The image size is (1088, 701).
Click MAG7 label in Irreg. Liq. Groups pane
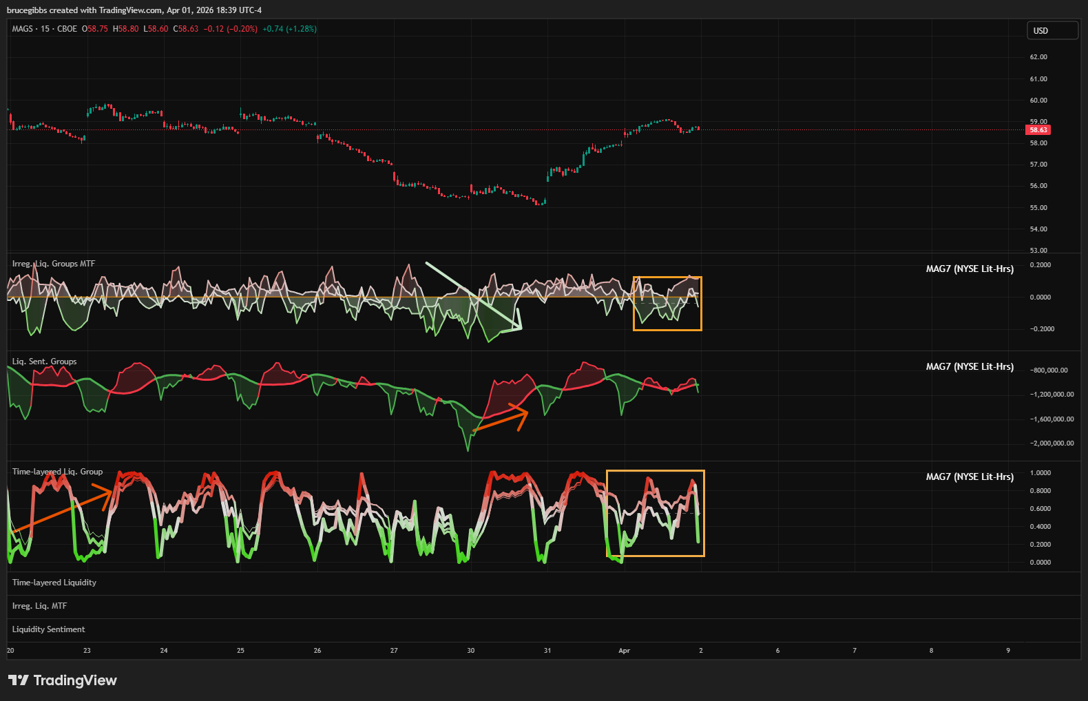[x=969, y=269]
